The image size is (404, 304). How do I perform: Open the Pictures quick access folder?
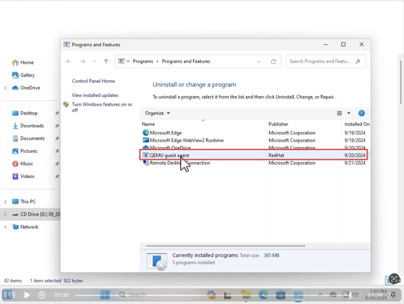coord(25,151)
